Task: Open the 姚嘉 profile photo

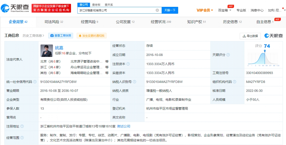Action: pyautogui.click(x=47, y=51)
